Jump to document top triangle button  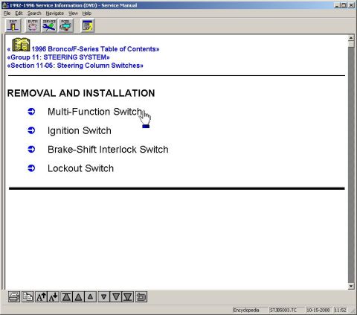point(66,296)
